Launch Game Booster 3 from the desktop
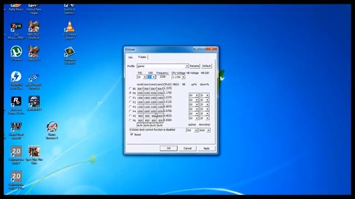Image resolution: width=355 pixels, height=199 pixels. point(52,130)
